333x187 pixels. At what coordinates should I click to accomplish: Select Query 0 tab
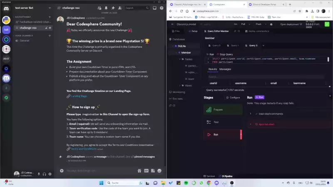click(214, 46)
